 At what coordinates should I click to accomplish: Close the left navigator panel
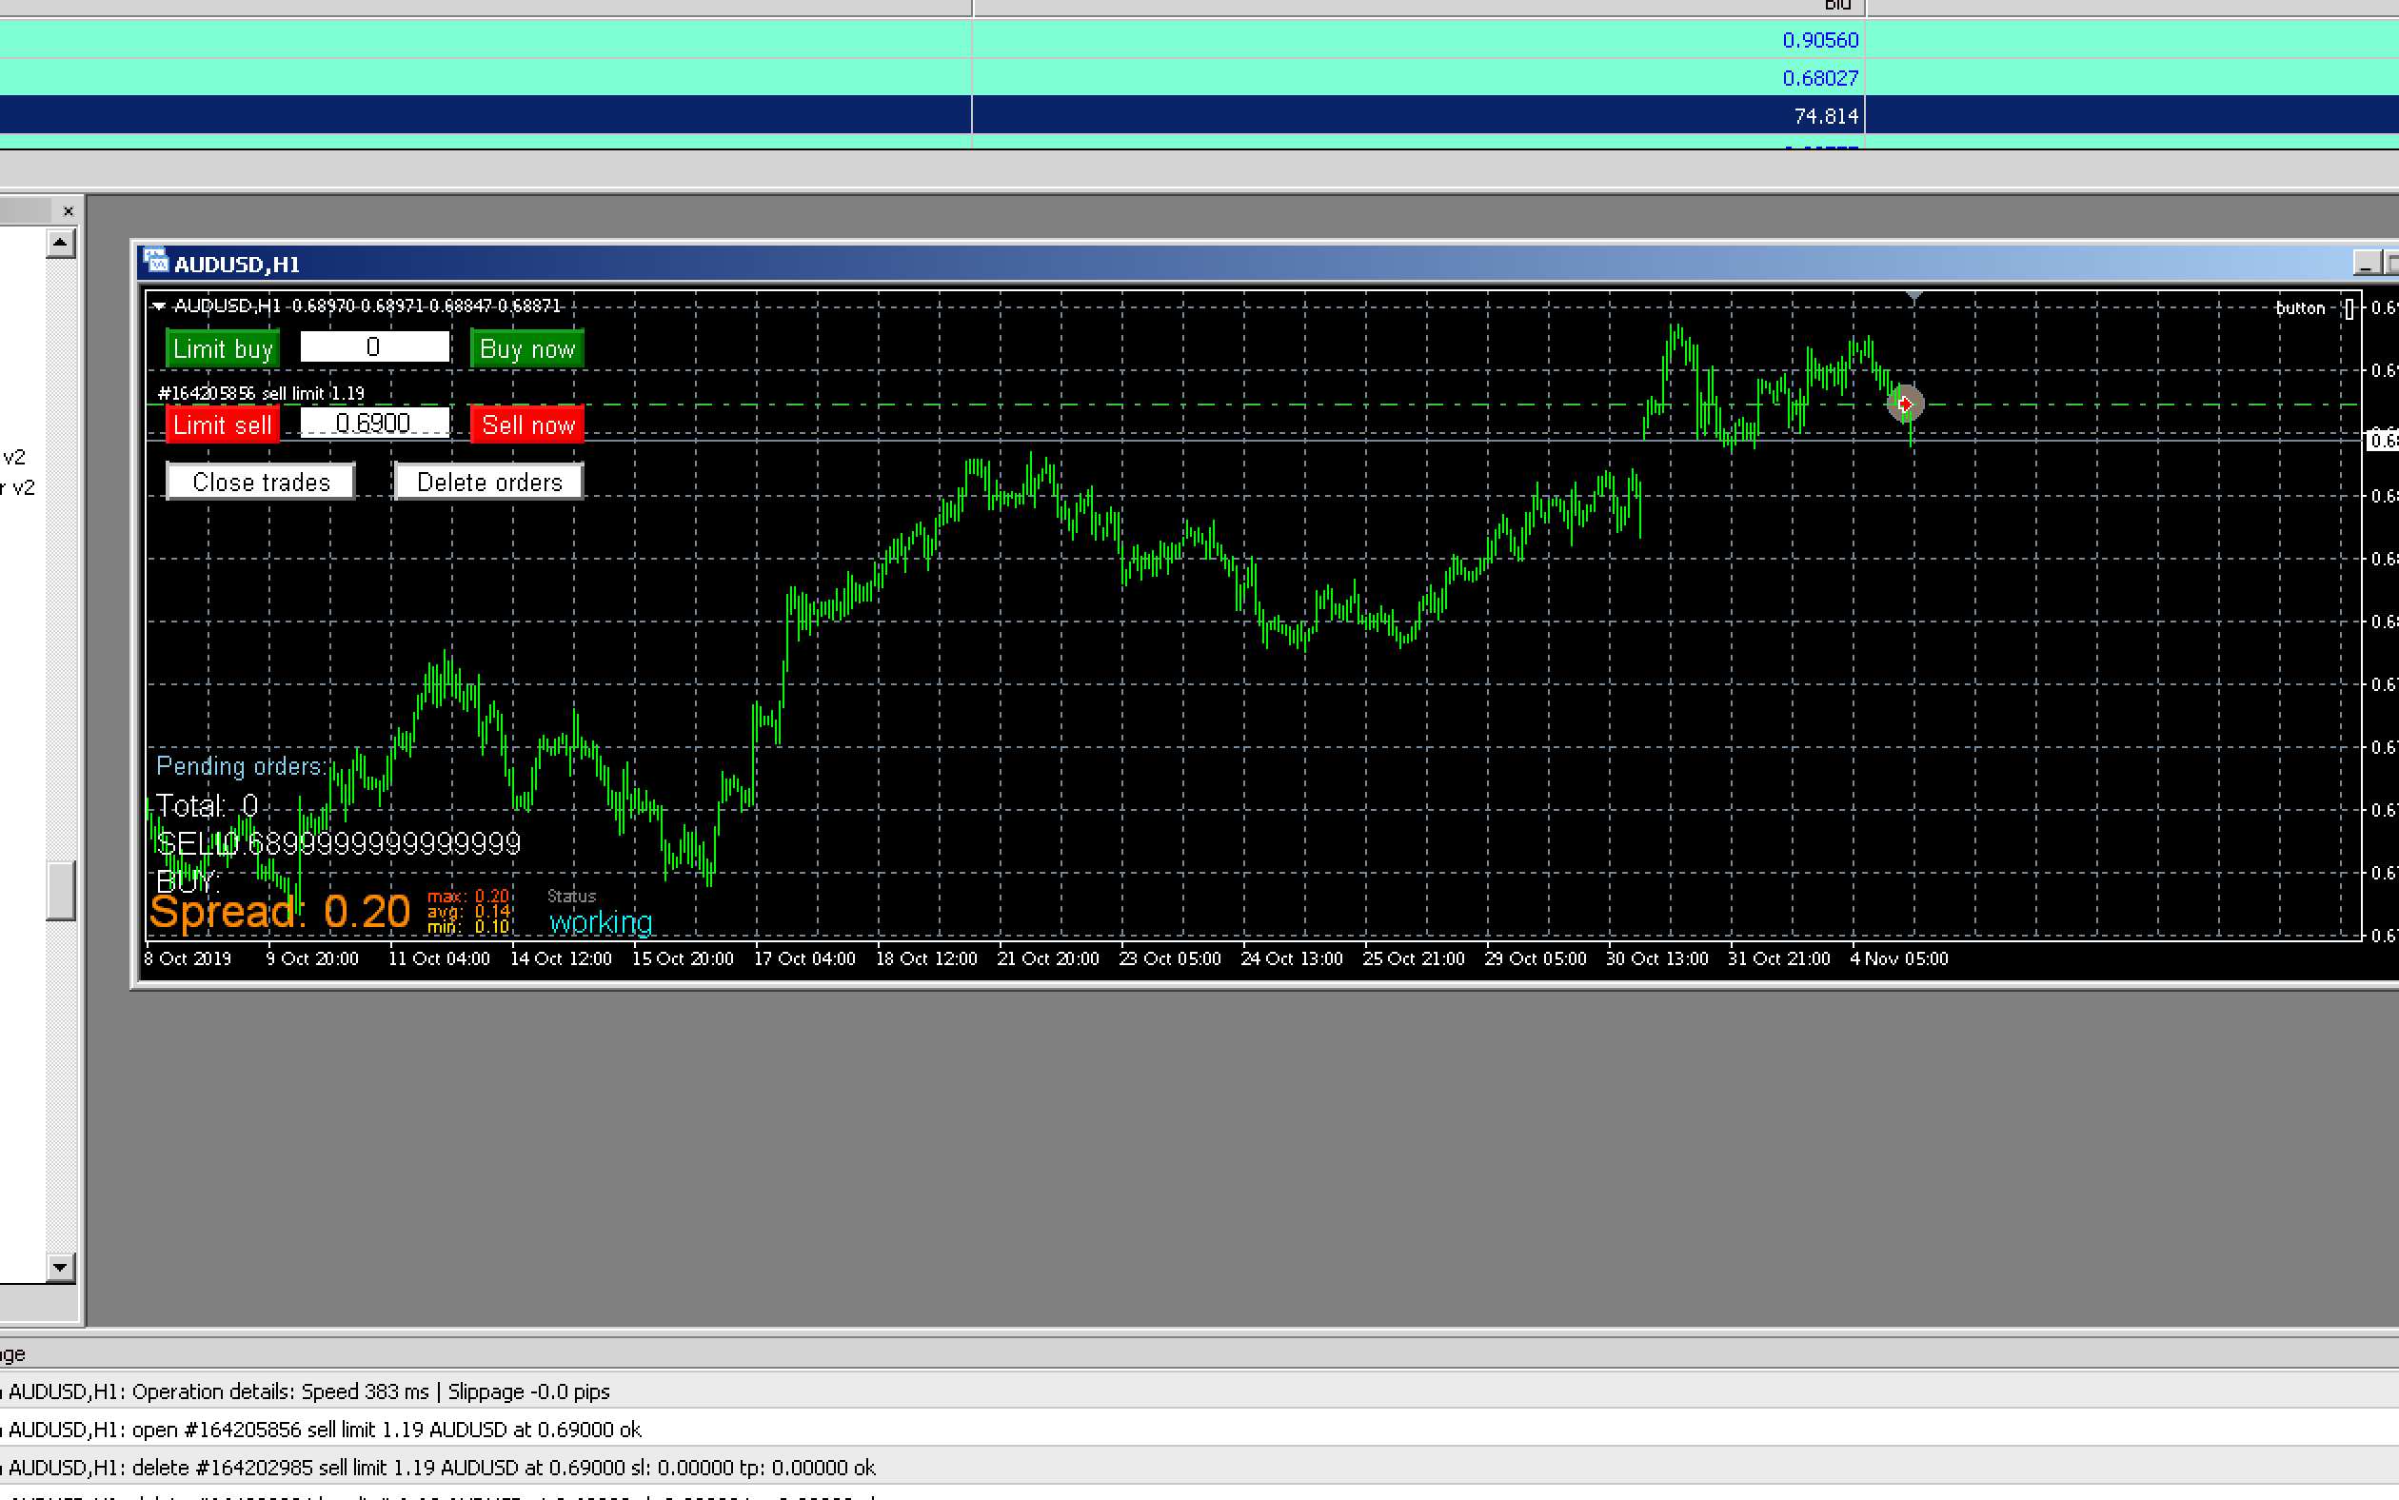(68, 211)
